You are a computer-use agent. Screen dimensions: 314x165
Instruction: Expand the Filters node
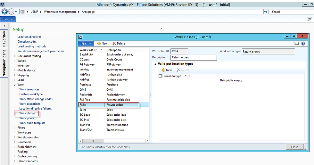pos(14,128)
